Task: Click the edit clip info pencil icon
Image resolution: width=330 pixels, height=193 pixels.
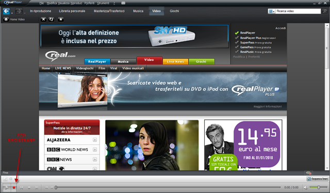Action: pyautogui.click(x=5, y=179)
